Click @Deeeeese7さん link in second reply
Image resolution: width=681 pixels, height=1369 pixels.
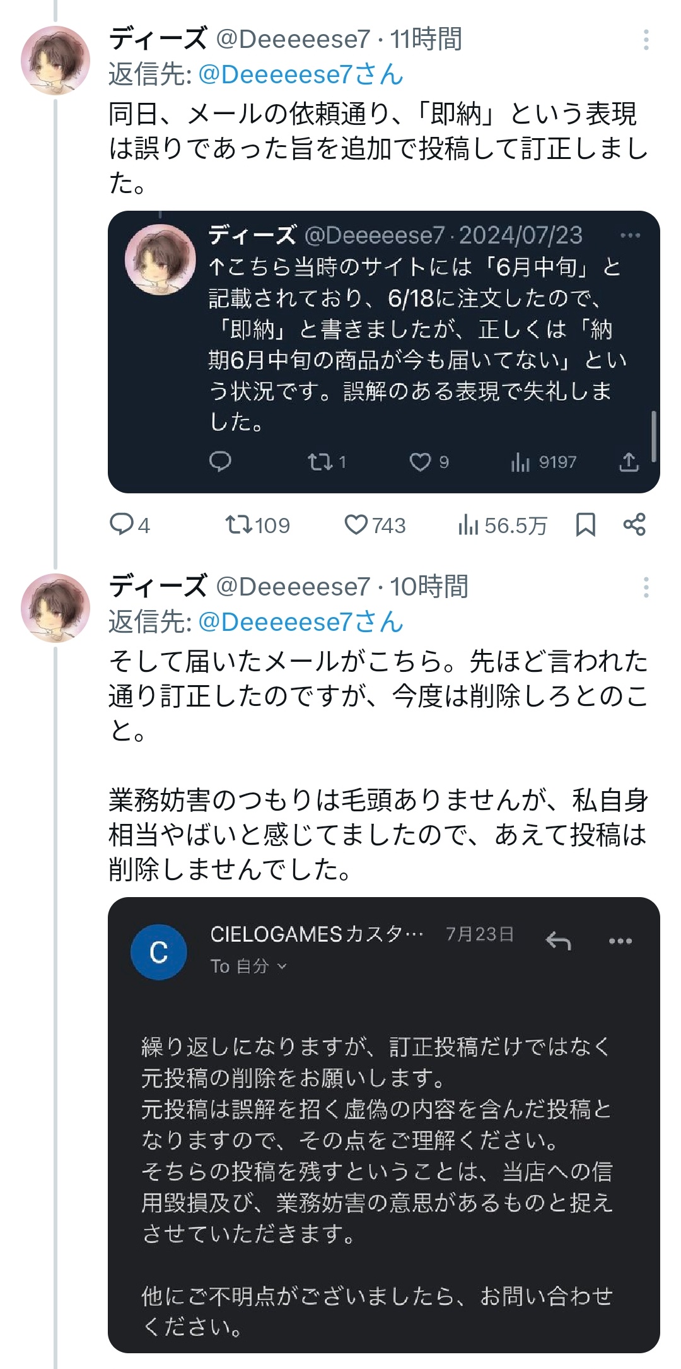coord(301,622)
